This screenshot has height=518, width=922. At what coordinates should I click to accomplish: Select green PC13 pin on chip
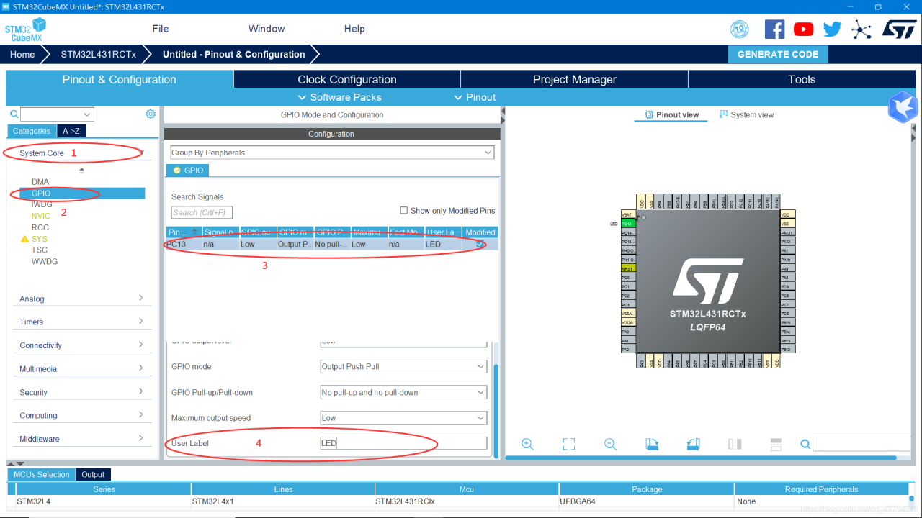(627, 224)
